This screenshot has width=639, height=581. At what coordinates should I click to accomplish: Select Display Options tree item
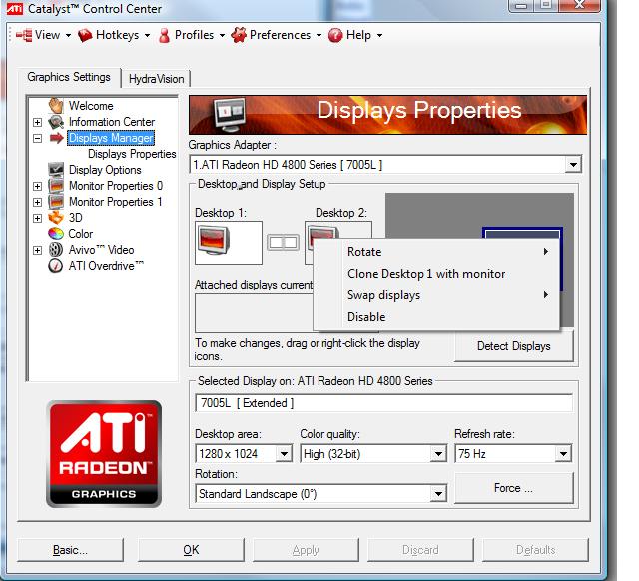tap(105, 170)
